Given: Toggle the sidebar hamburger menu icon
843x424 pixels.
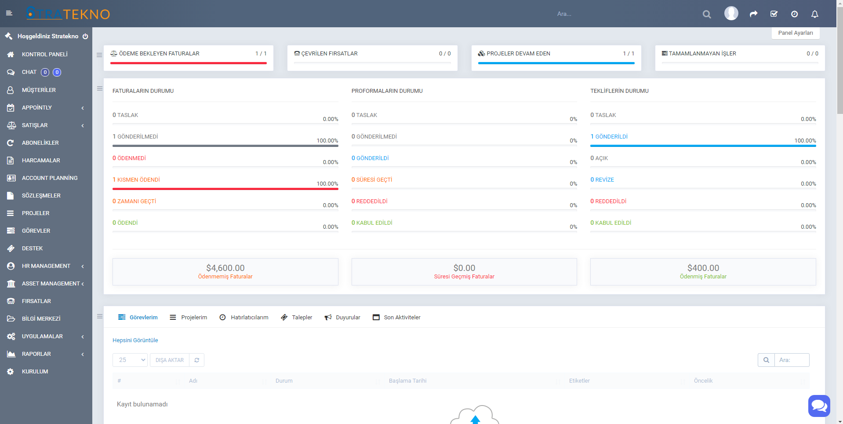Looking at the screenshot, I should pos(9,14).
